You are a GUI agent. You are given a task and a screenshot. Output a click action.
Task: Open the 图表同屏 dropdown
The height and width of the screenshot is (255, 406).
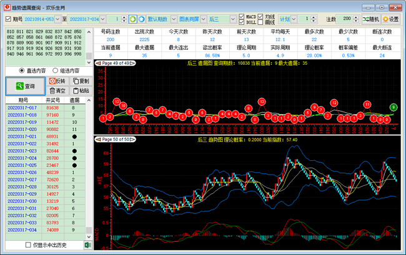(203, 19)
